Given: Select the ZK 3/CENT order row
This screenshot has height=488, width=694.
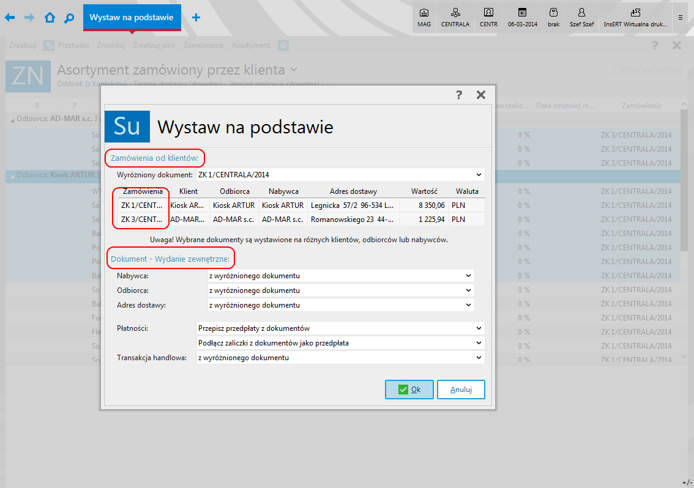Looking at the screenshot, I should tap(142, 220).
